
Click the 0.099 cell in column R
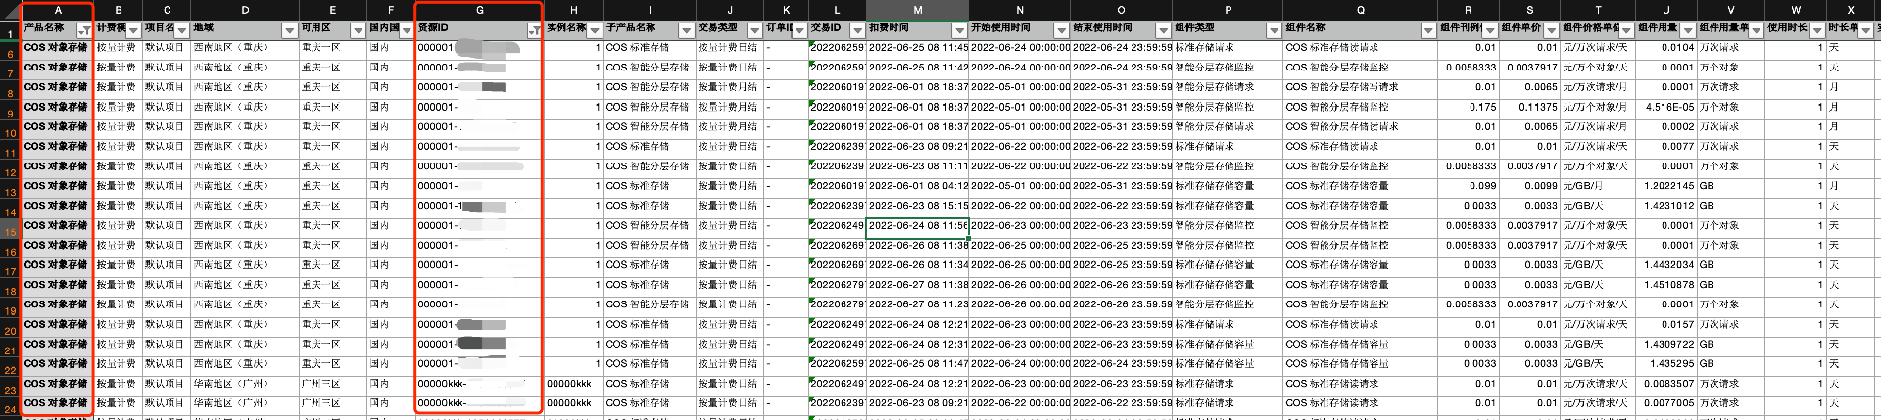coord(1469,186)
